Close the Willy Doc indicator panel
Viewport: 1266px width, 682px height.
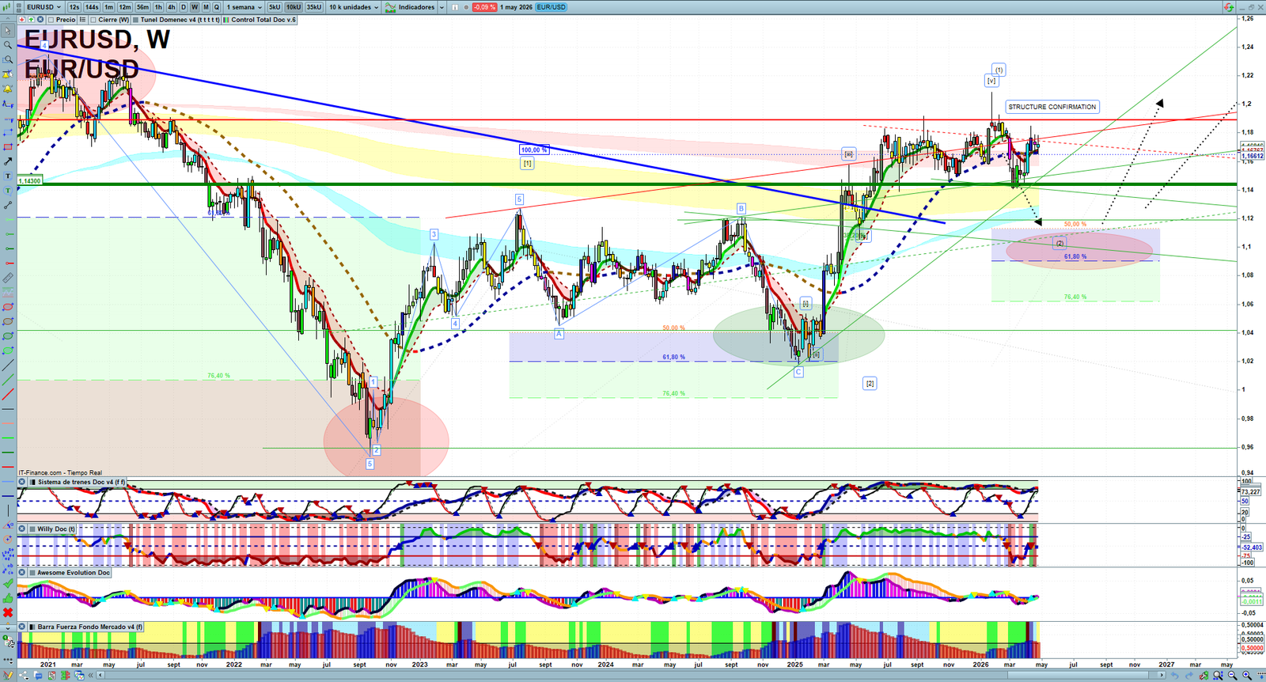(22, 529)
